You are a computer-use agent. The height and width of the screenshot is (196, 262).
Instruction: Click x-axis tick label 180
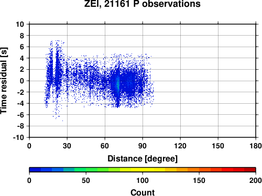[256, 146]
